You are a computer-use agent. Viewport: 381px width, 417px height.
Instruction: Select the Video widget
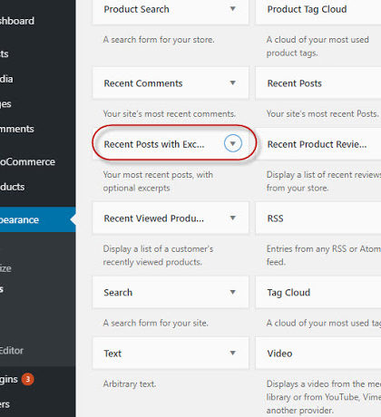click(318, 353)
